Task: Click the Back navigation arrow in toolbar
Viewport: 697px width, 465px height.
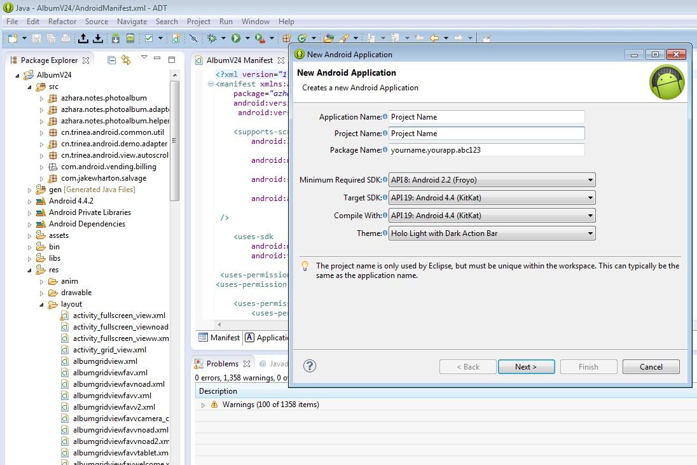Action: click(x=434, y=38)
